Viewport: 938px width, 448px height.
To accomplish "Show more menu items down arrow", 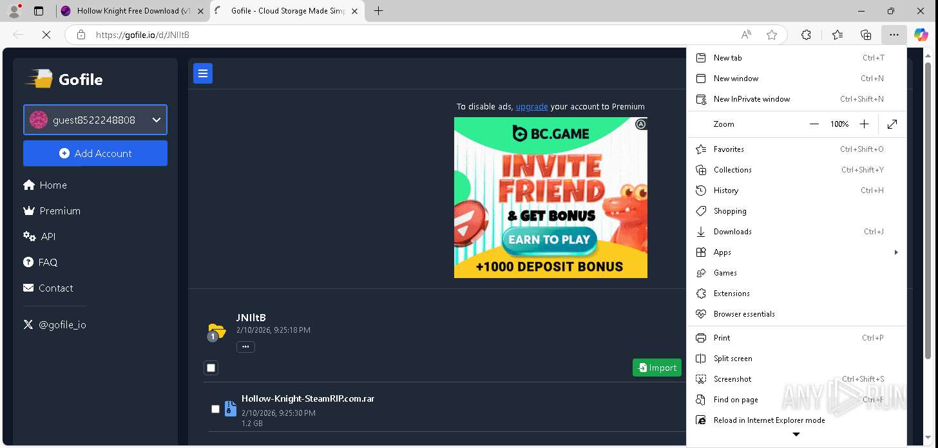I will (x=796, y=434).
